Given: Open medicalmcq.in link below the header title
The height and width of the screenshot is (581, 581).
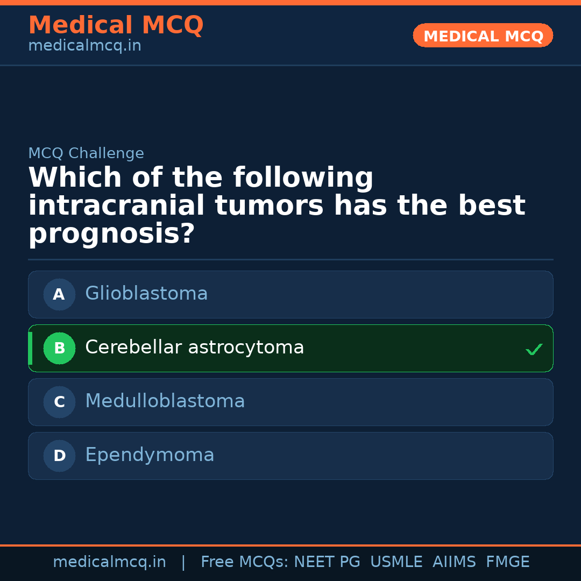Looking at the screenshot, I should [84, 46].
